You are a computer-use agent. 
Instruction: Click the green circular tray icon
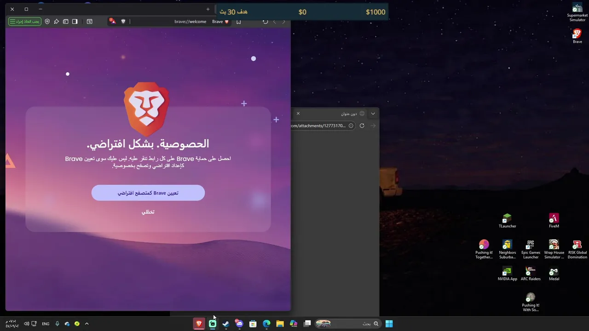[x=77, y=324]
